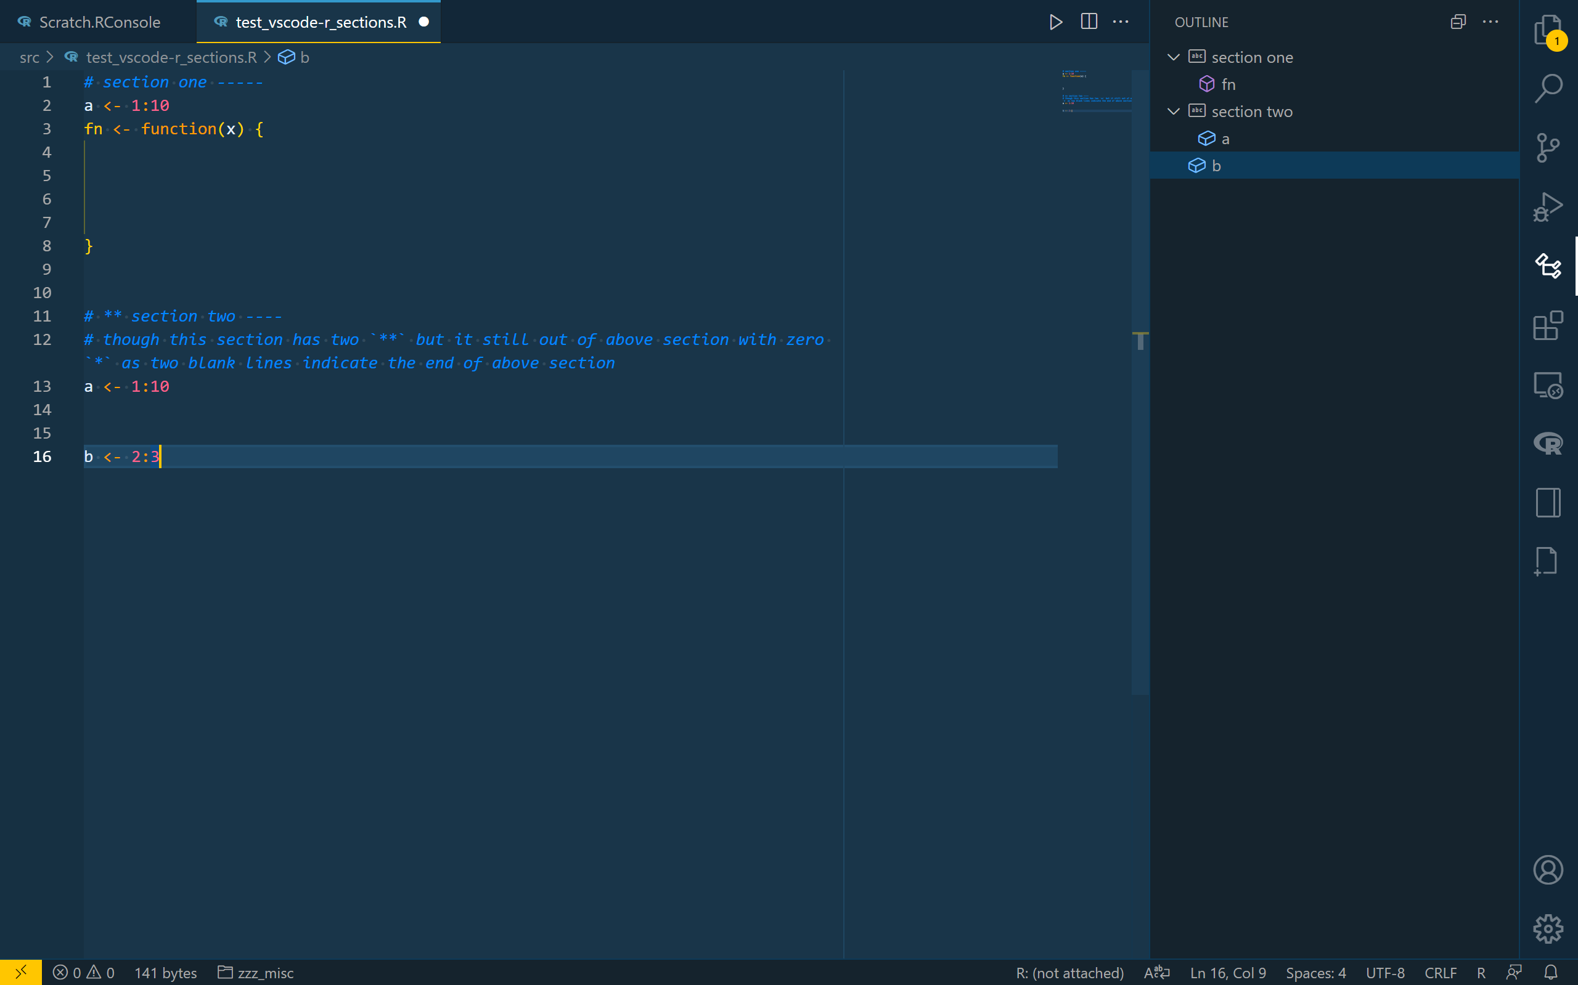Screen dimensions: 1578x985
Task: Collapse the 'section one' outline node
Action: coord(1173,57)
